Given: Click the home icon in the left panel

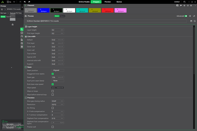Looking at the screenshot, I should pyautogui.click(x=13, y=25).
